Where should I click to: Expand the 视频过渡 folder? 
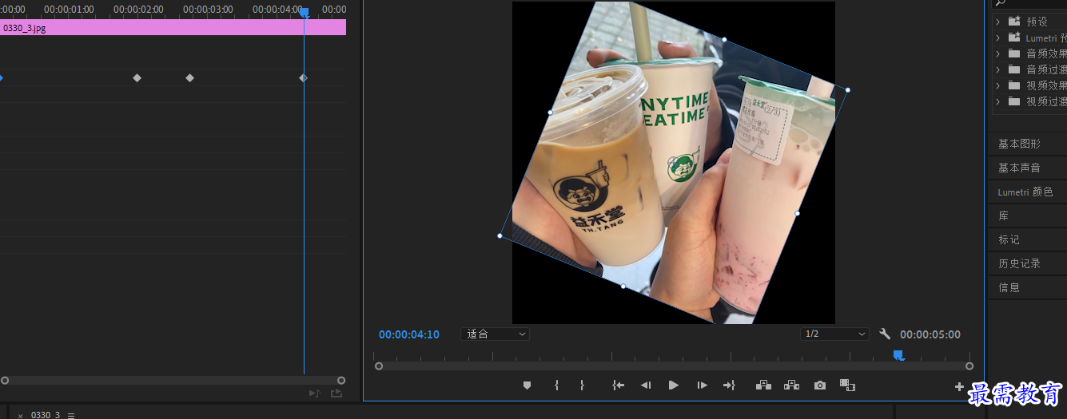[x=998, y=101]
